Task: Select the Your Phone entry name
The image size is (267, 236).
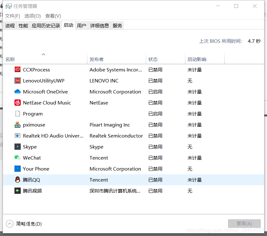Action: 36,169
